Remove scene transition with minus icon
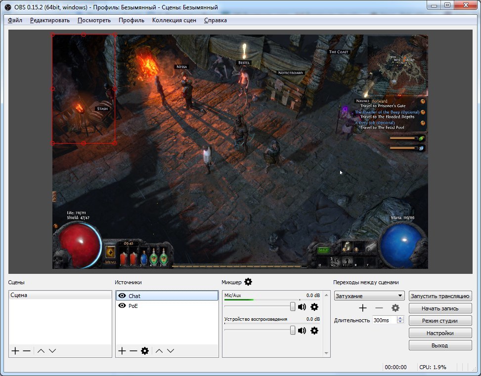Viewport: 481px width, 376px height. click(379, 308)
